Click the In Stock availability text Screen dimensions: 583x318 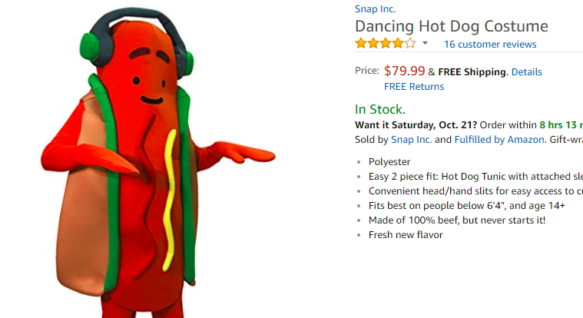[x=379, y=109]
